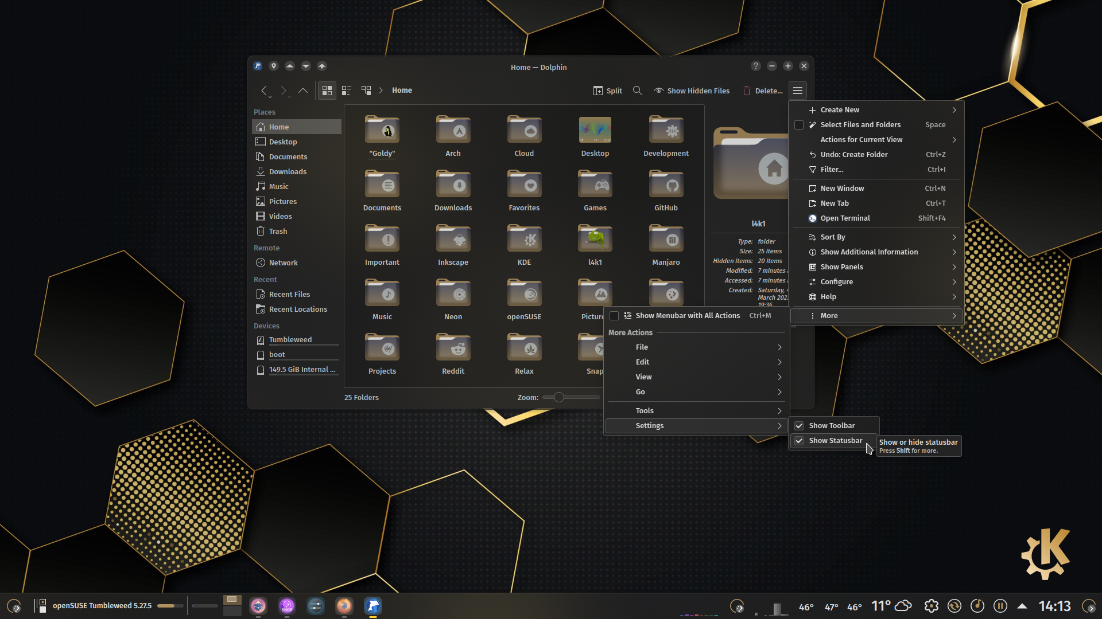
Task: Go up to parent folder
Action: 303,91
